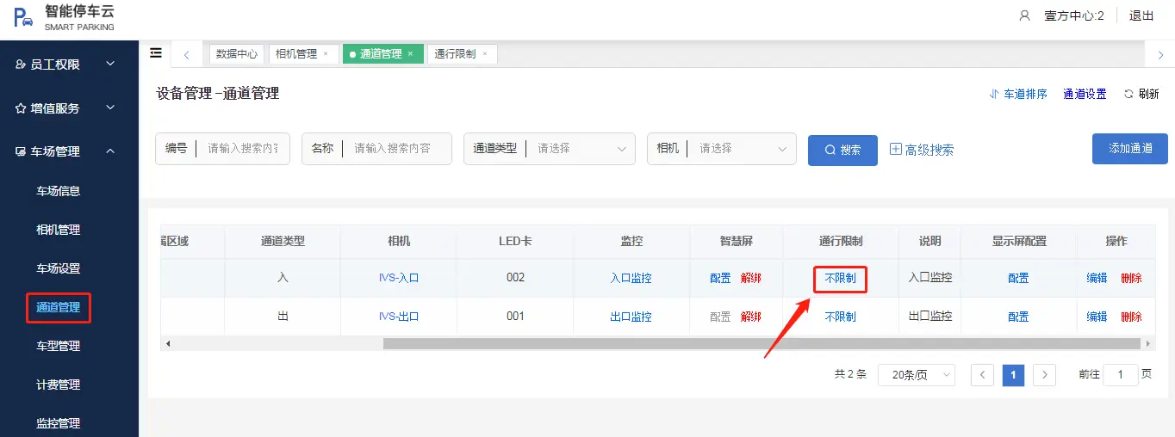Click 不限制 link for the entrance row
This screenshot has height=437, width=1175.
pos(840,279)
